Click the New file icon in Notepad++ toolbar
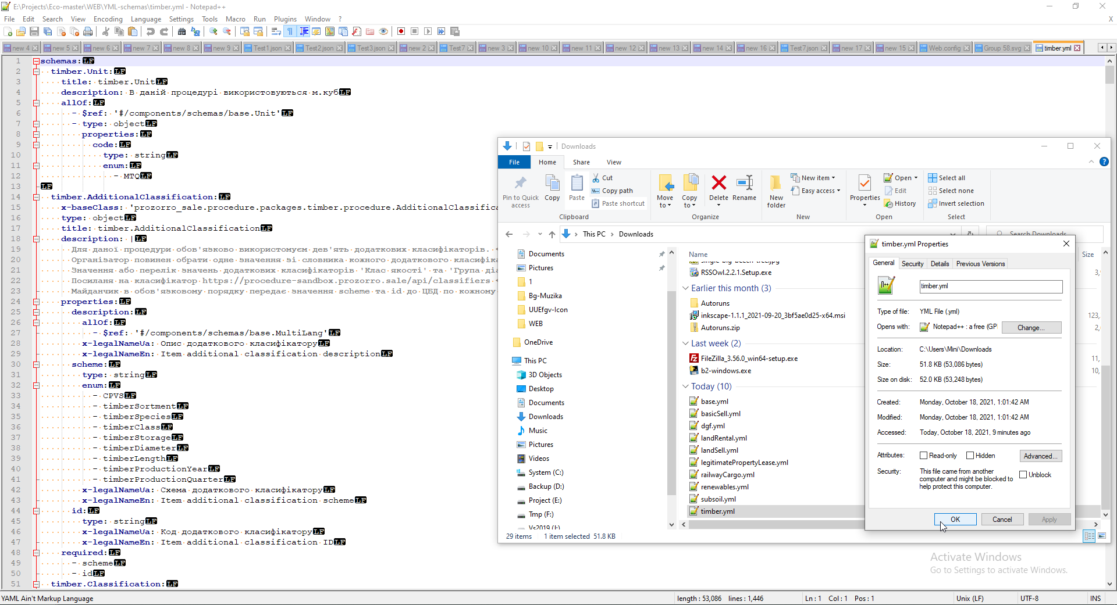1117x605 pixels. tap(8, 31)
